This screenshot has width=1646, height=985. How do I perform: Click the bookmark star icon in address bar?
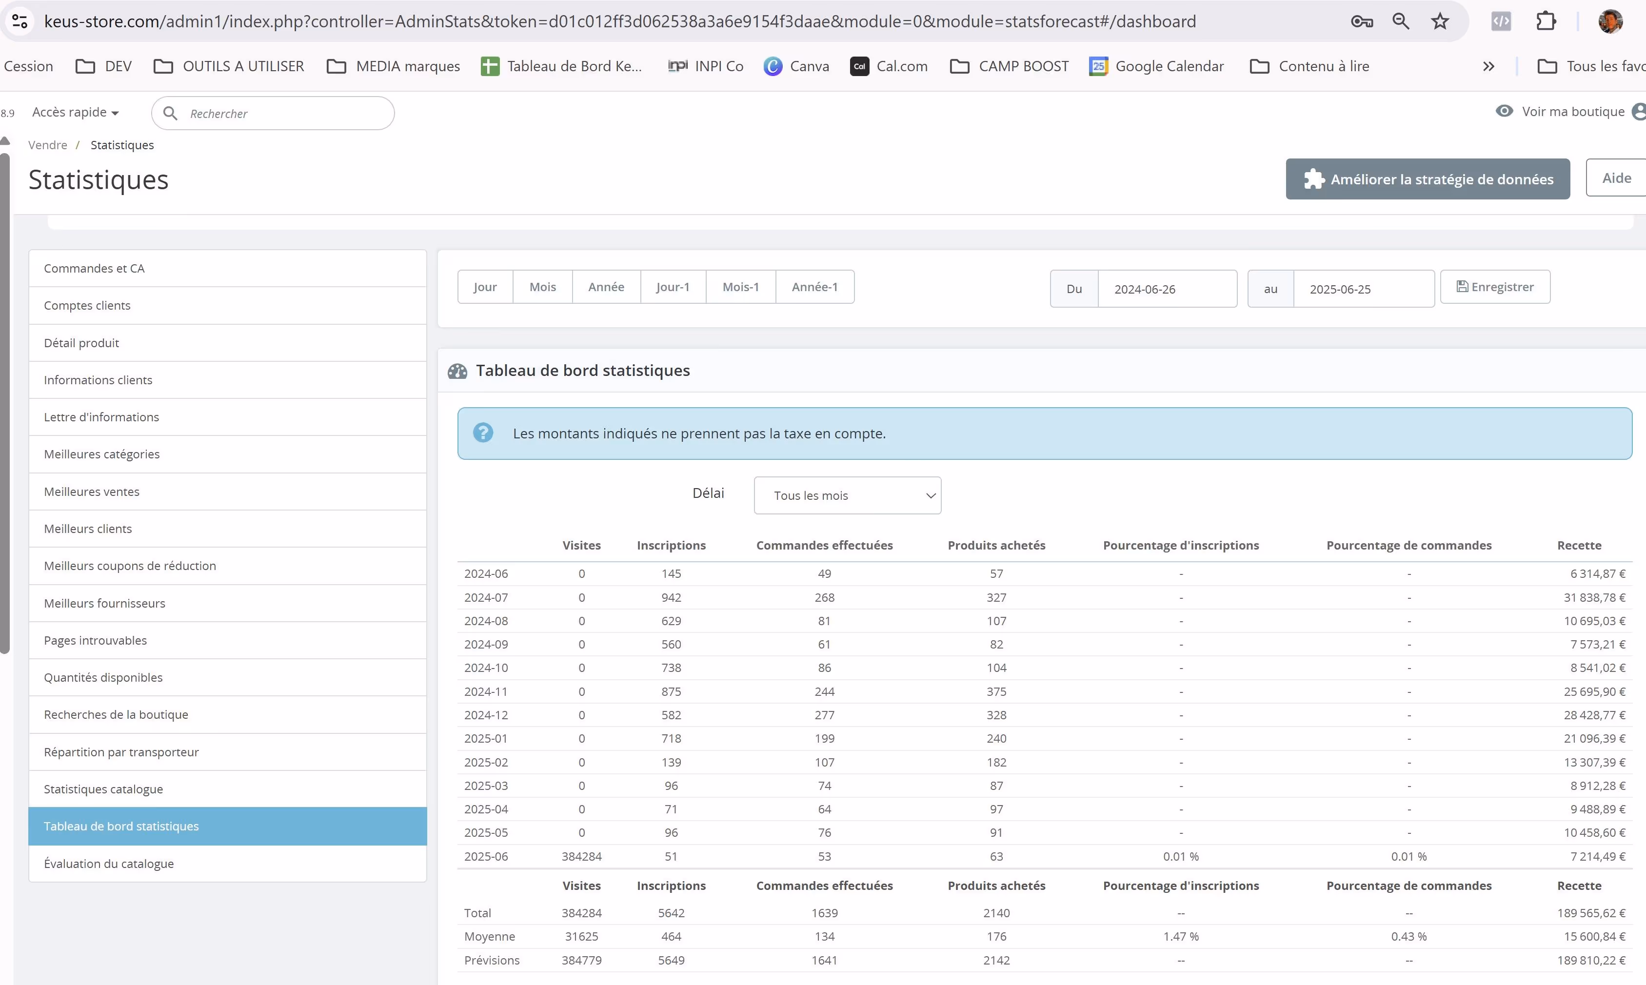[x=1440, y=21]
